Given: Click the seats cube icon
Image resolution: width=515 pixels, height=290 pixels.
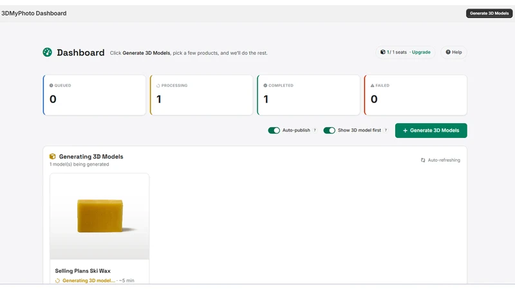Looking at the screenshot, I should 382,52.
